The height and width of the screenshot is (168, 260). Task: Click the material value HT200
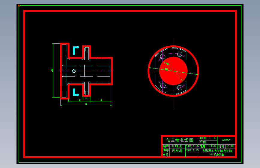[x=230, y=146]
